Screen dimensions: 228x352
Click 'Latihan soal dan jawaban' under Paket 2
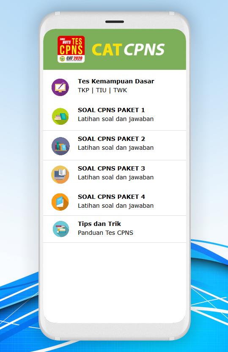(115, 148)
